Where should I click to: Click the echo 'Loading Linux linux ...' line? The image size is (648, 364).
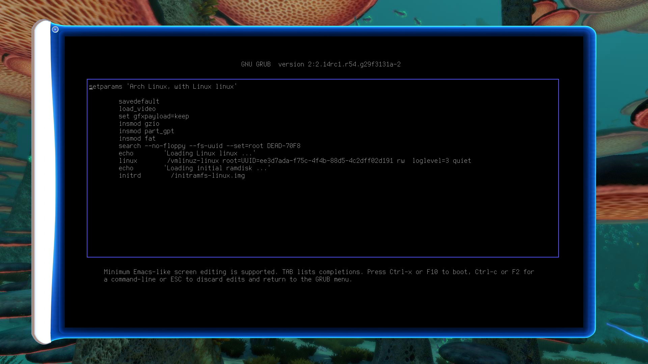[187, 153]
